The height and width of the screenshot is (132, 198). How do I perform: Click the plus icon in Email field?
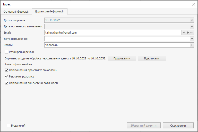coord(188,33)
